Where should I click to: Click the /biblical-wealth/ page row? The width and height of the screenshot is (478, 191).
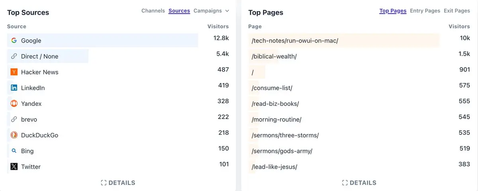coord(274,57)
